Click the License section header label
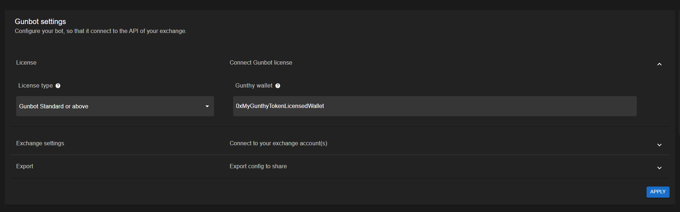This screenshot has width=680, height=212. coord(26,63)
